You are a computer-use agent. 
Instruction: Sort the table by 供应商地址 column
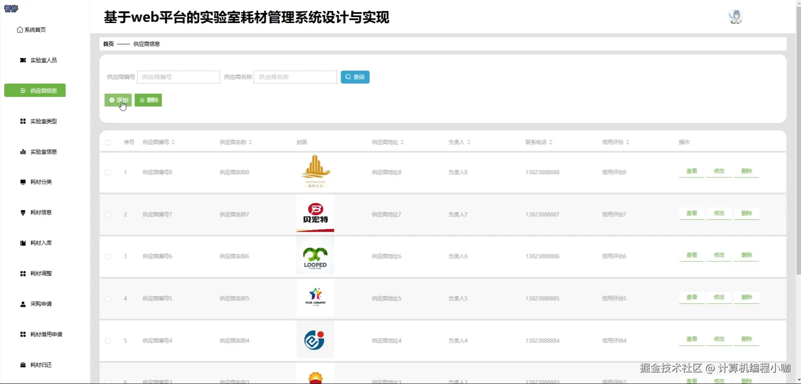pos(402,142)
